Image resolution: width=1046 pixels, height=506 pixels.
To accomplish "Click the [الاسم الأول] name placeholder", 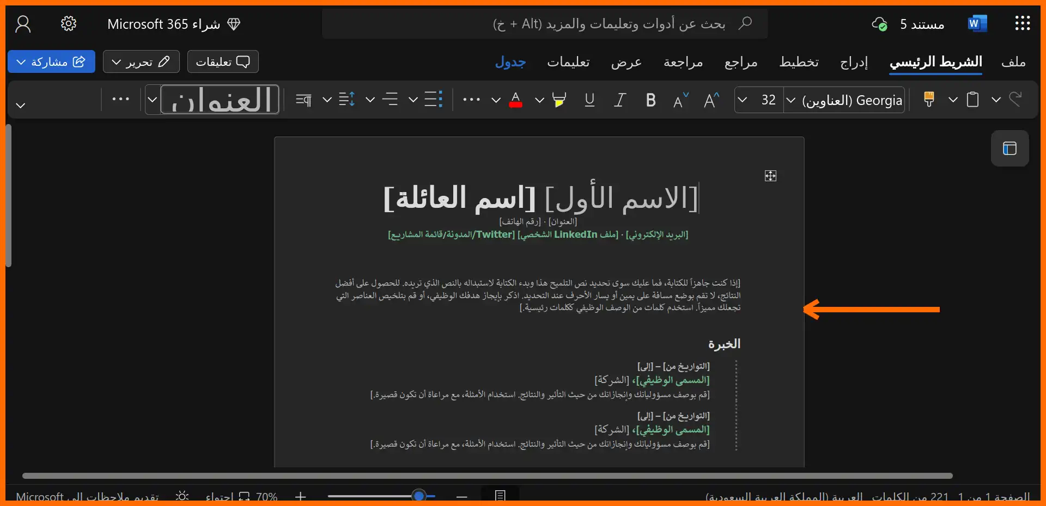I will pyautogui.click(x=622, y=198).
